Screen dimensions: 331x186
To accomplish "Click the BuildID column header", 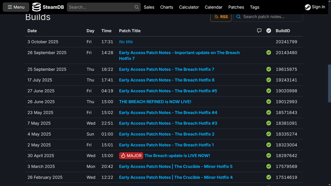I will point(283,31).
